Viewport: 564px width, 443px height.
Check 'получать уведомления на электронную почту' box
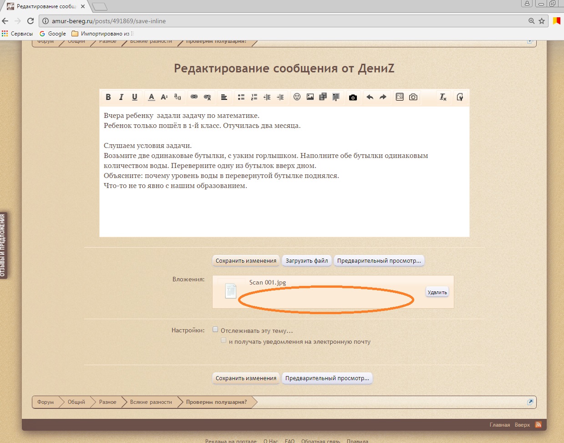tap(224, 340)
